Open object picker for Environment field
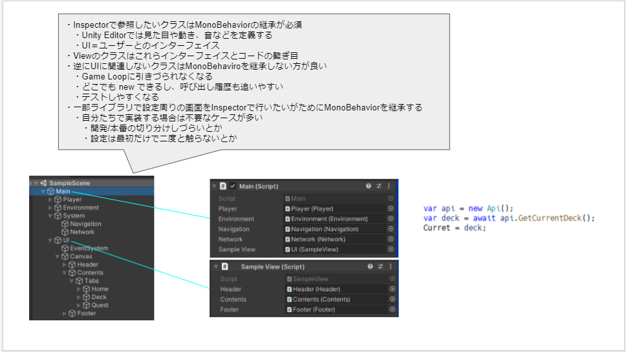Screen dimensions: 626x352 pyautogui.click(x=391, y=219)
